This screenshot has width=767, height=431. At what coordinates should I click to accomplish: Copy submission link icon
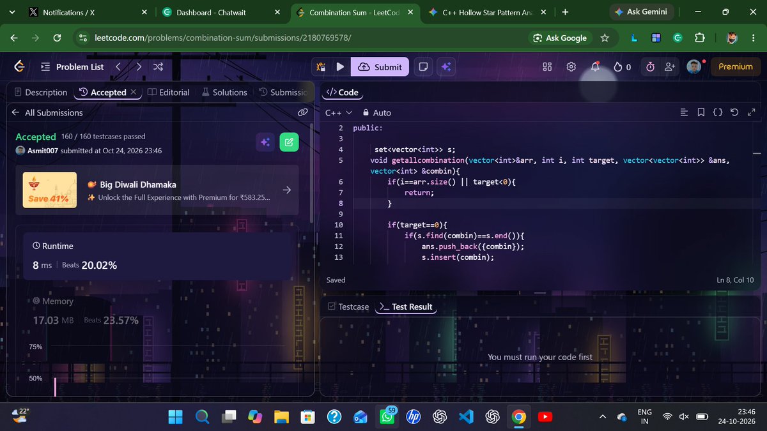pyautogui.click(x=303, y=112)
